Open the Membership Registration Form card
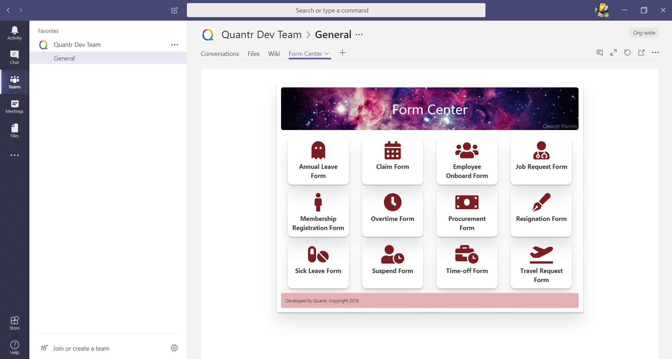This screenshot has height=359, width=672. [x=318, y=213]
